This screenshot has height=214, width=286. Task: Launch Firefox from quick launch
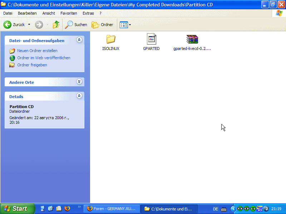coord(67,208)
